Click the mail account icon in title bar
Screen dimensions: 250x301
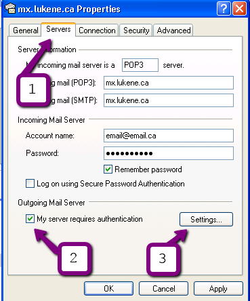click(10, 9)
